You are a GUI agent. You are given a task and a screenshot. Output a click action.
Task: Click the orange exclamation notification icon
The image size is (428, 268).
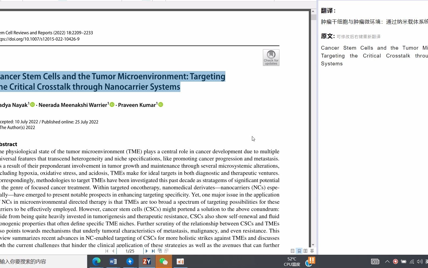(312, 260)
